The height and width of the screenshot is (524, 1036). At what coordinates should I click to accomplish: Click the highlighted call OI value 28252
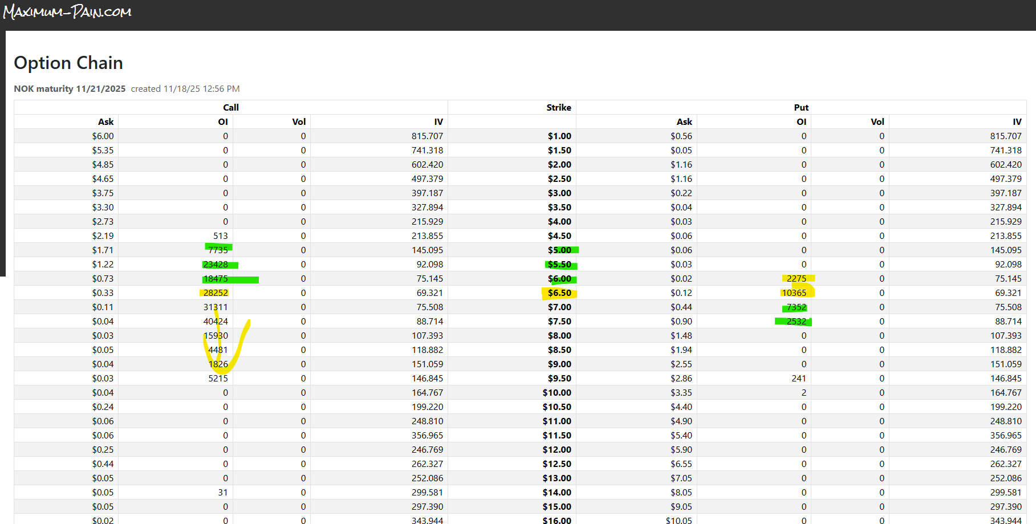[216, 293]
